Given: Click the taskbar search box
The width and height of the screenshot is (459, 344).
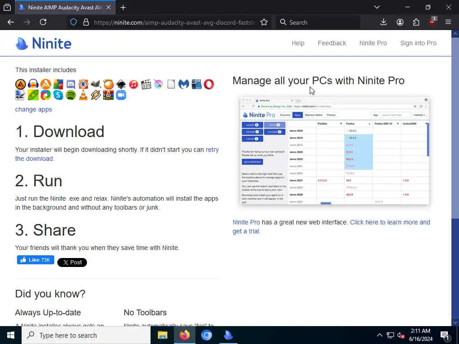Looking at the screenshot, I should 86,335.
